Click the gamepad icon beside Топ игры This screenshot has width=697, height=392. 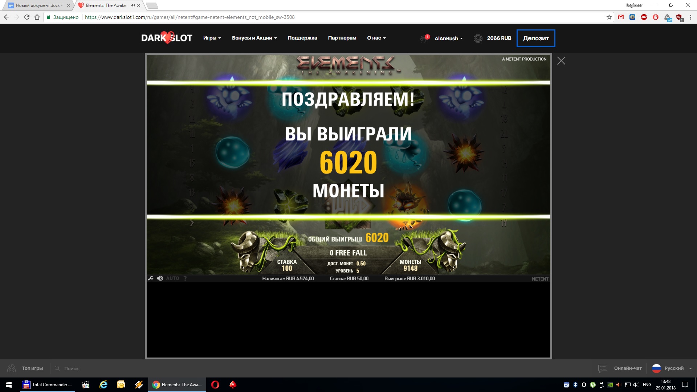pyautogui.click(x=12, y=368)
